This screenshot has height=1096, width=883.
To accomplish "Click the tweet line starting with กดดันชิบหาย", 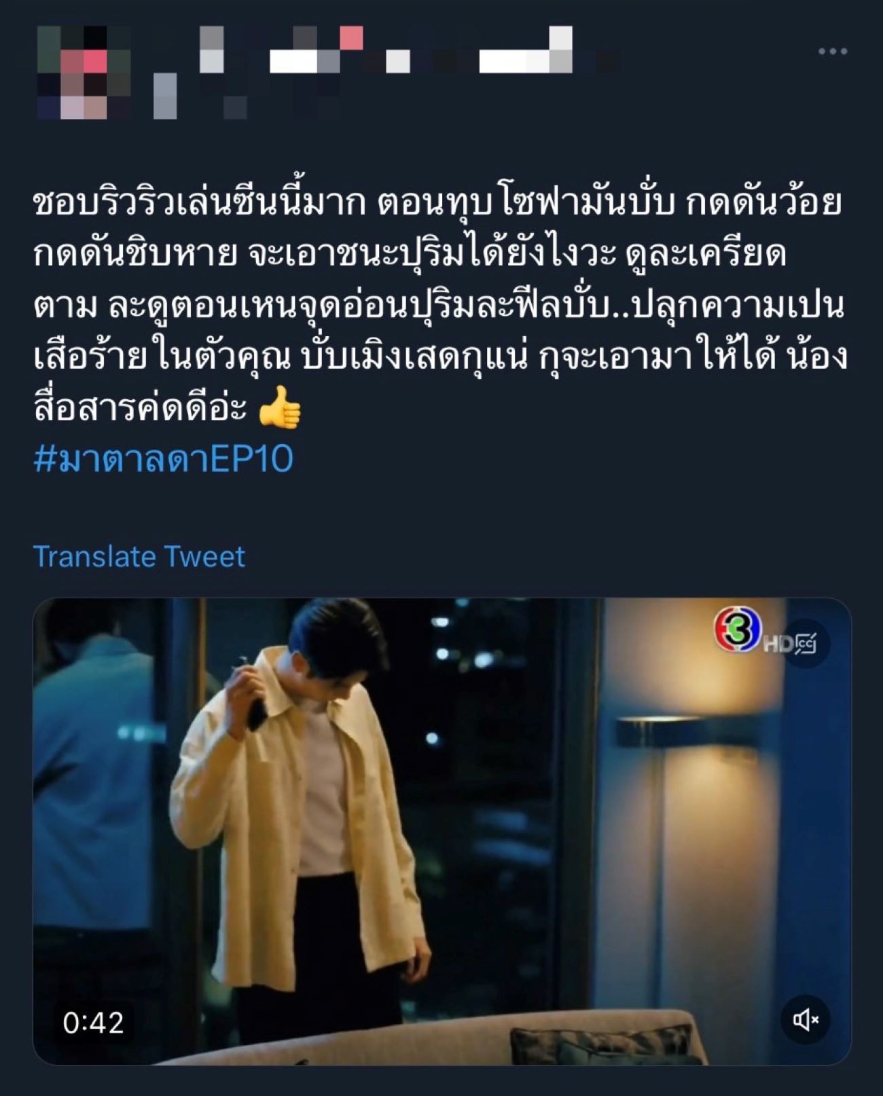I will point(410,255).
